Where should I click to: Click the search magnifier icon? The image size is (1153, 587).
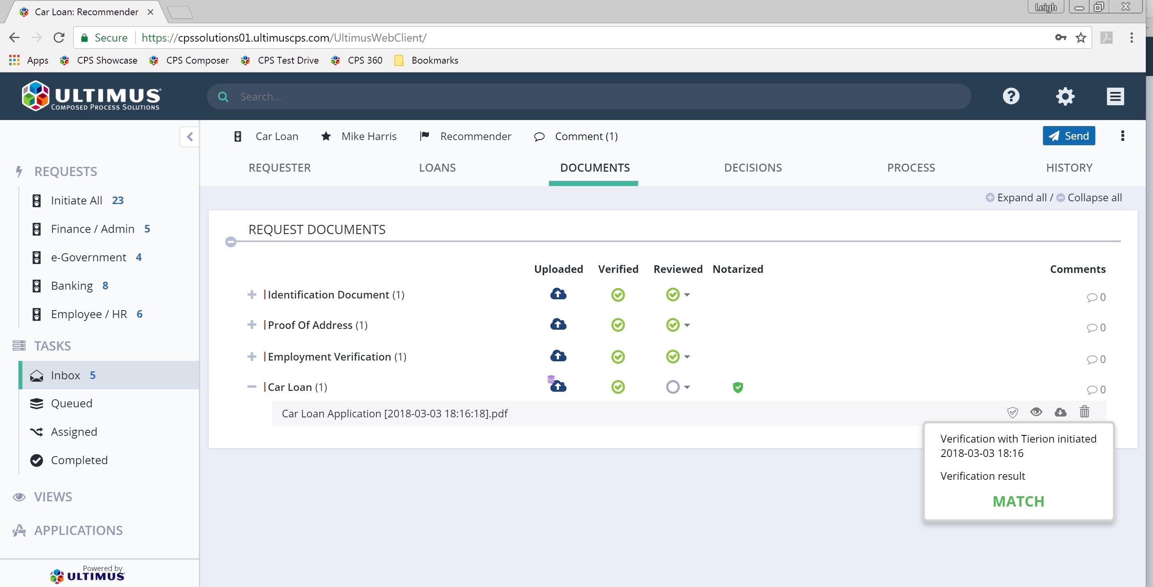pyautogui.click(x=223, y=97)
